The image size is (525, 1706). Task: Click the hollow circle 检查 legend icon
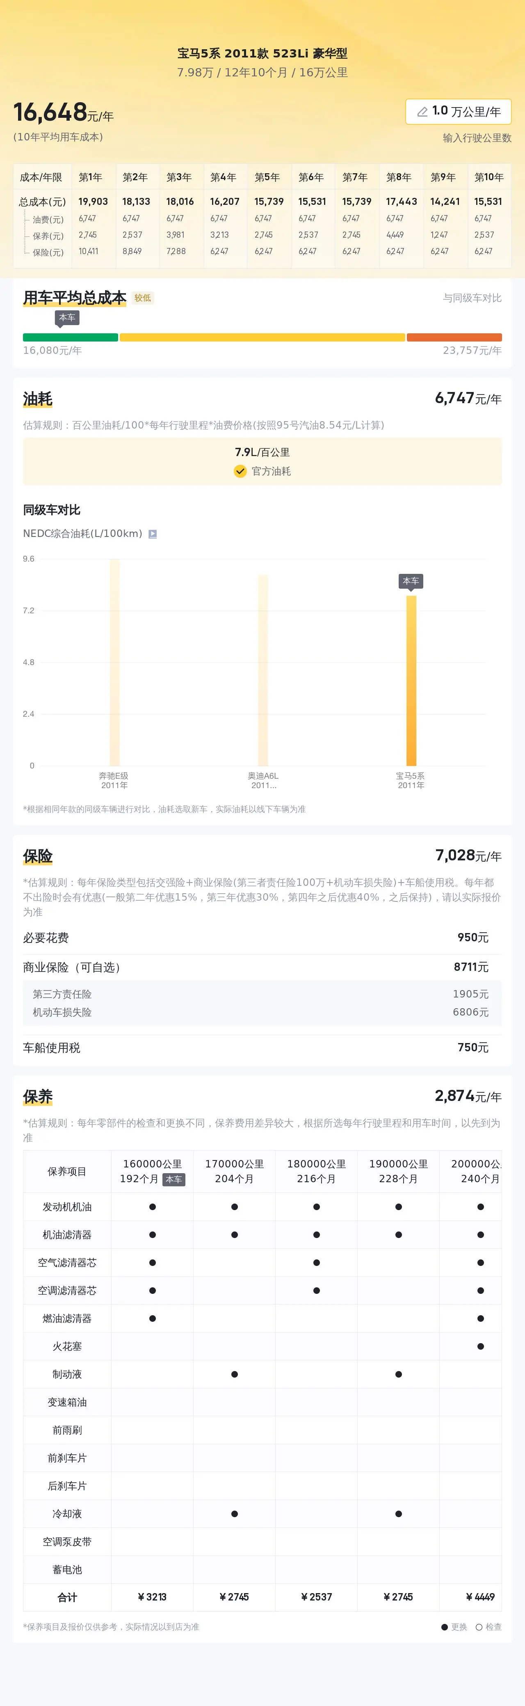click(x=479, y=1626)
